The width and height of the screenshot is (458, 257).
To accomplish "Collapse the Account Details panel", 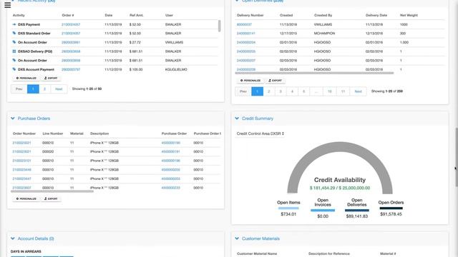I will tap(13, 238).
